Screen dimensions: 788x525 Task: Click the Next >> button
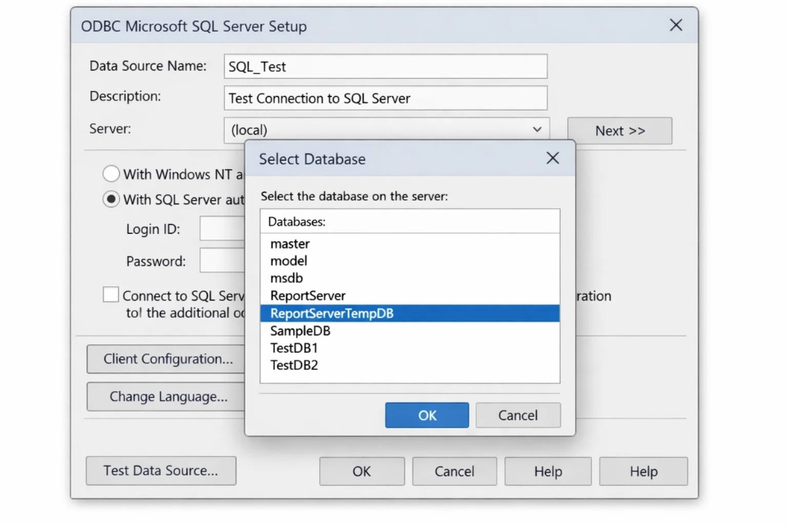point(620,130)
